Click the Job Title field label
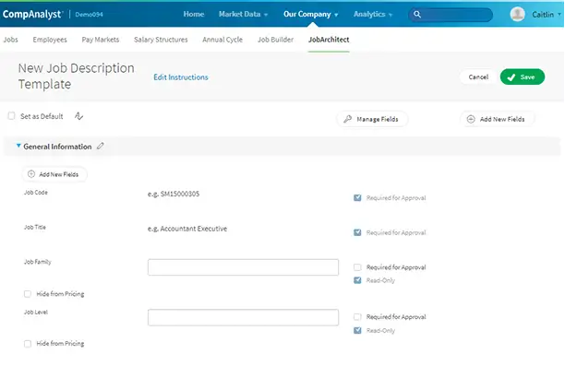This screenshot has width=565, height=366. coord(35,227)
